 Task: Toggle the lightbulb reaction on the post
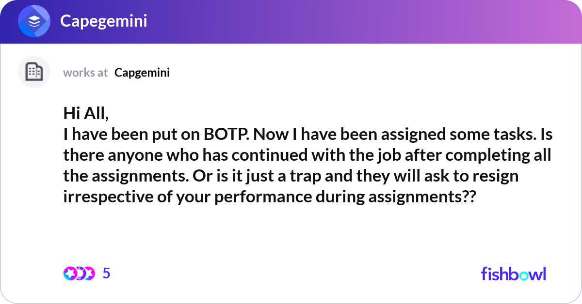coord(81,274)
